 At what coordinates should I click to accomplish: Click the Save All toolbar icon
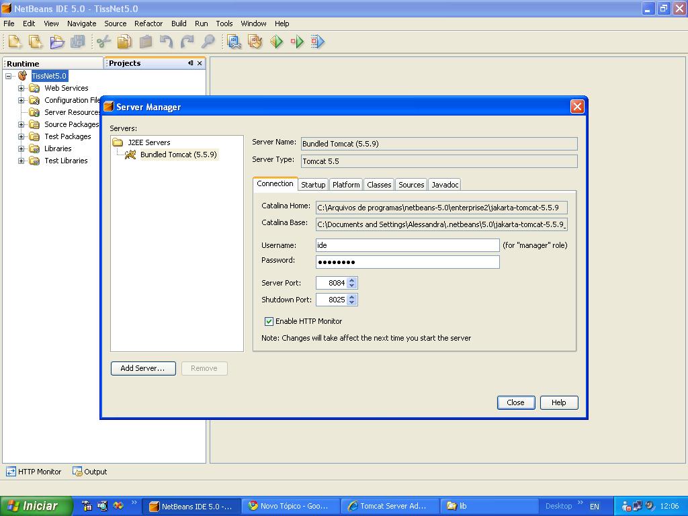point(78,42)
